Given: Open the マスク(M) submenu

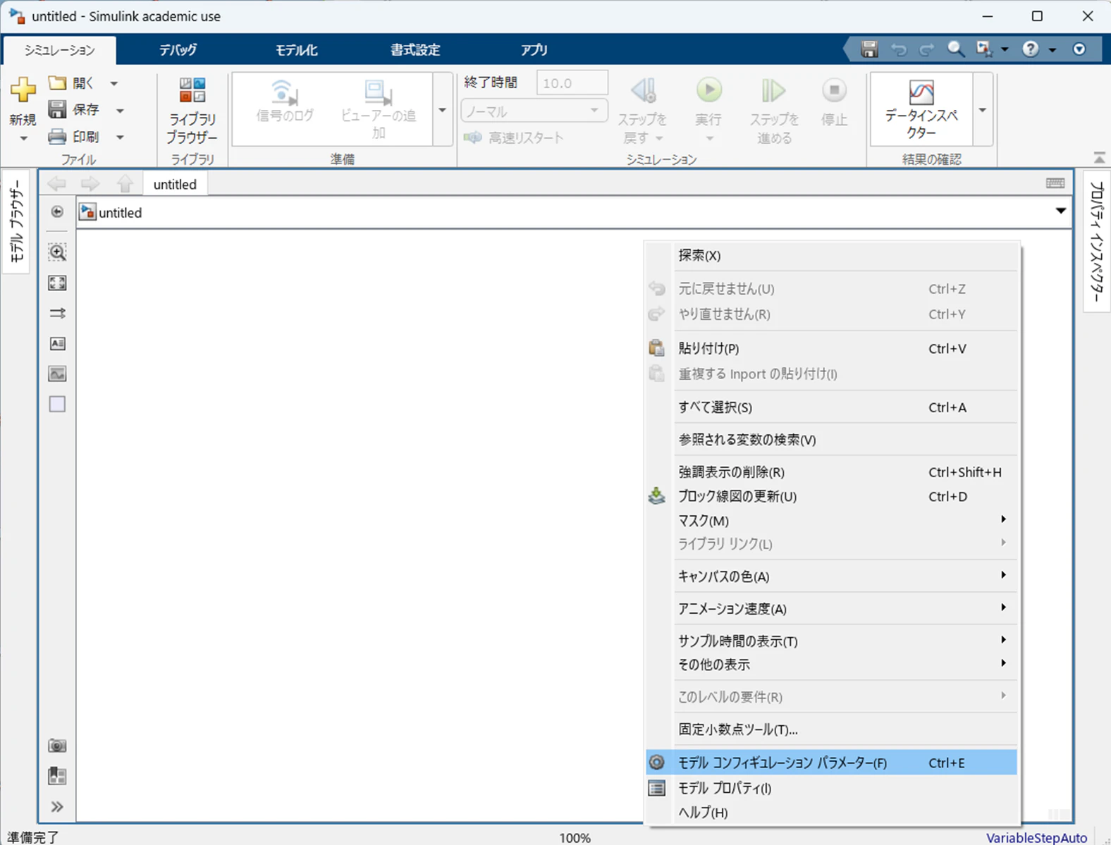Looking at the screenshot, I should click(x=831, y=520).
